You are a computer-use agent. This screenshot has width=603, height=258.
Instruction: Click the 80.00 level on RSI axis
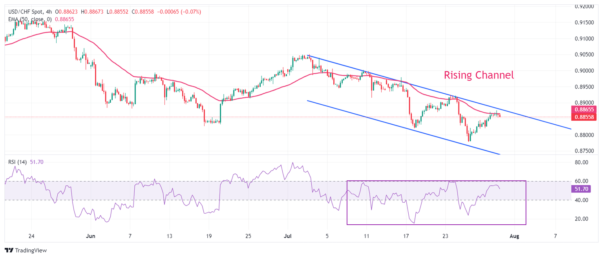[x=581, y=162]
